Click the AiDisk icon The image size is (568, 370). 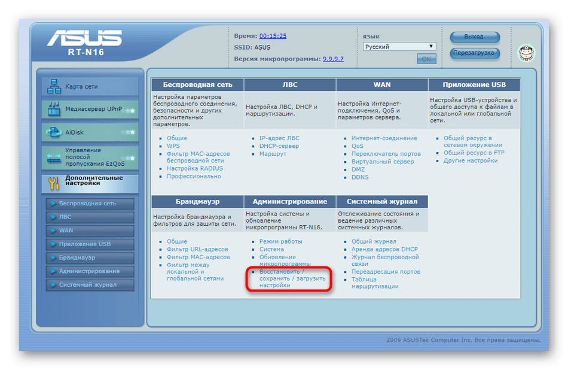pyautogui.click(x=54, y=132)
